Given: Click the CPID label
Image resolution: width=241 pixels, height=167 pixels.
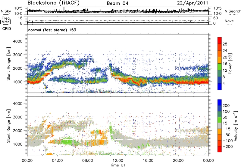Looking at the screenshot, I should pyautogui.click(x=7, y=29).
